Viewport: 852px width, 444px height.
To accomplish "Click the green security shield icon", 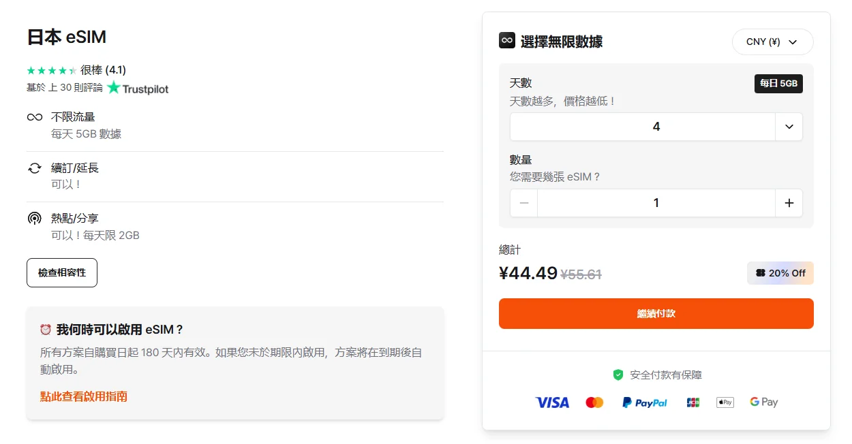I will point(618,375).
